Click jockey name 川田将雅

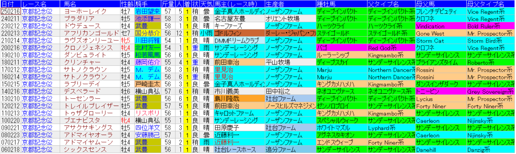click(147, 40)
